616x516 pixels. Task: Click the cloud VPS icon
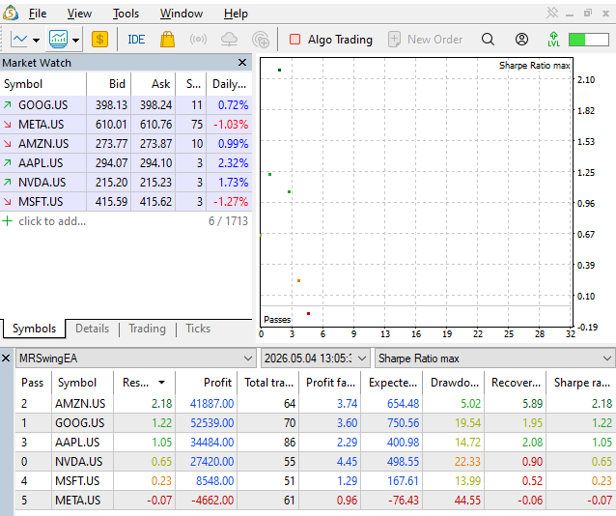coord(229,40)
